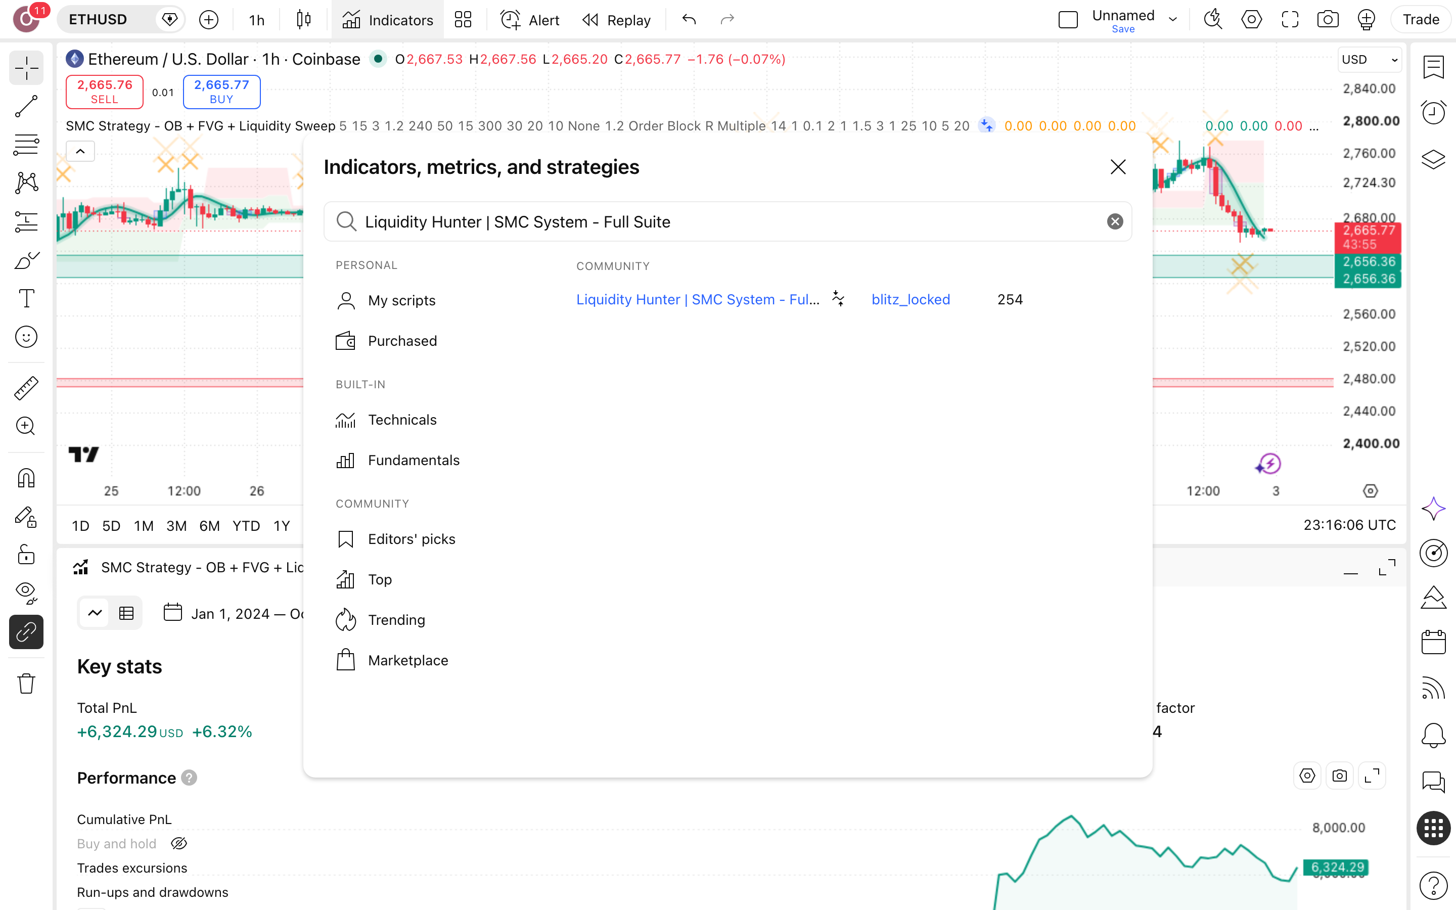The width and height of the screenshot is (1456, 910).
Task: Open the layout setup grid icon
Action: [463, 20]
